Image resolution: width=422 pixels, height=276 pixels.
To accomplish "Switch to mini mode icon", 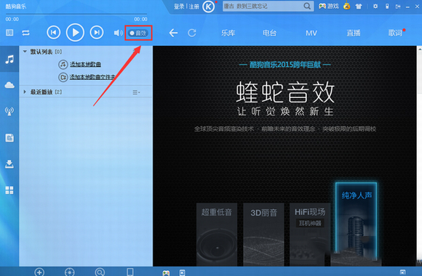I will pos(398,7).
